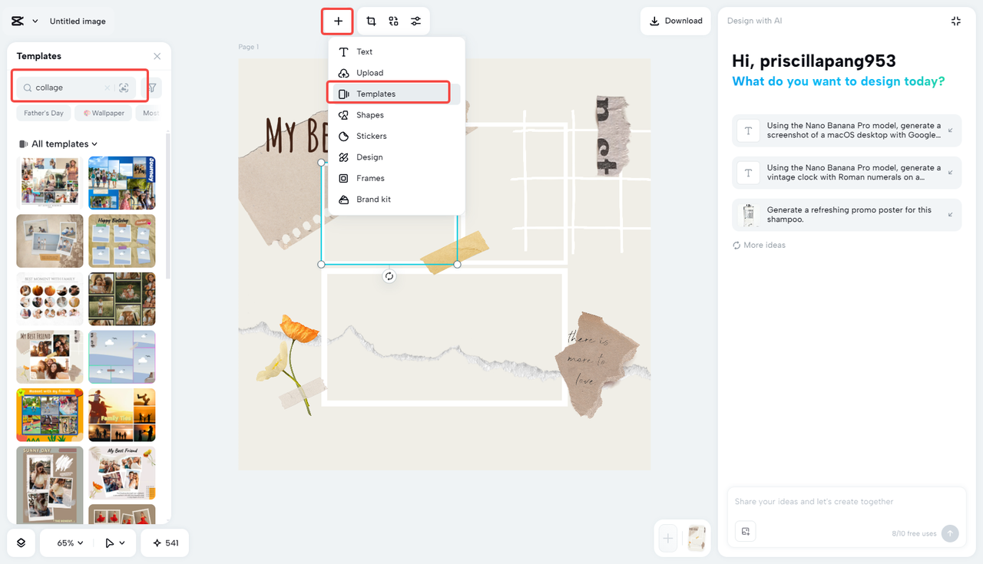Refresh ideas with More ideas icon
Viewport: 983px width, 564px height.
click(737, 246)
